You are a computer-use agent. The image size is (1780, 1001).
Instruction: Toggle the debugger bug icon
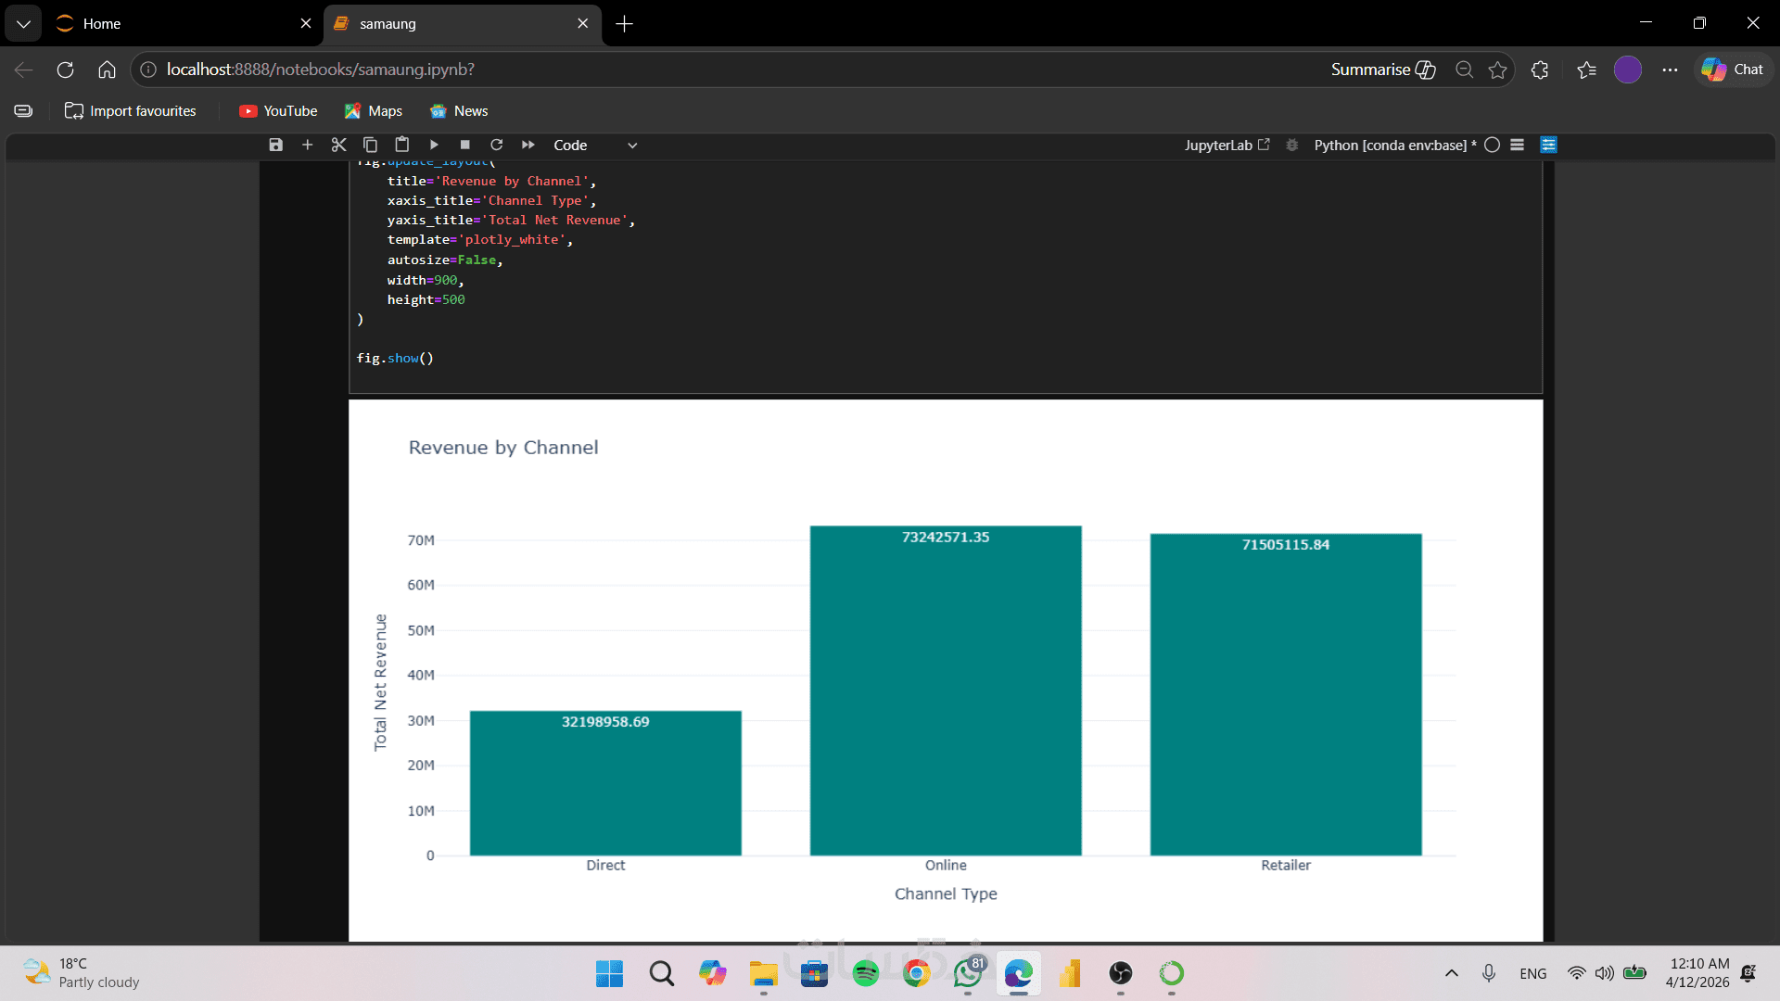click(x=1291, y=145)
